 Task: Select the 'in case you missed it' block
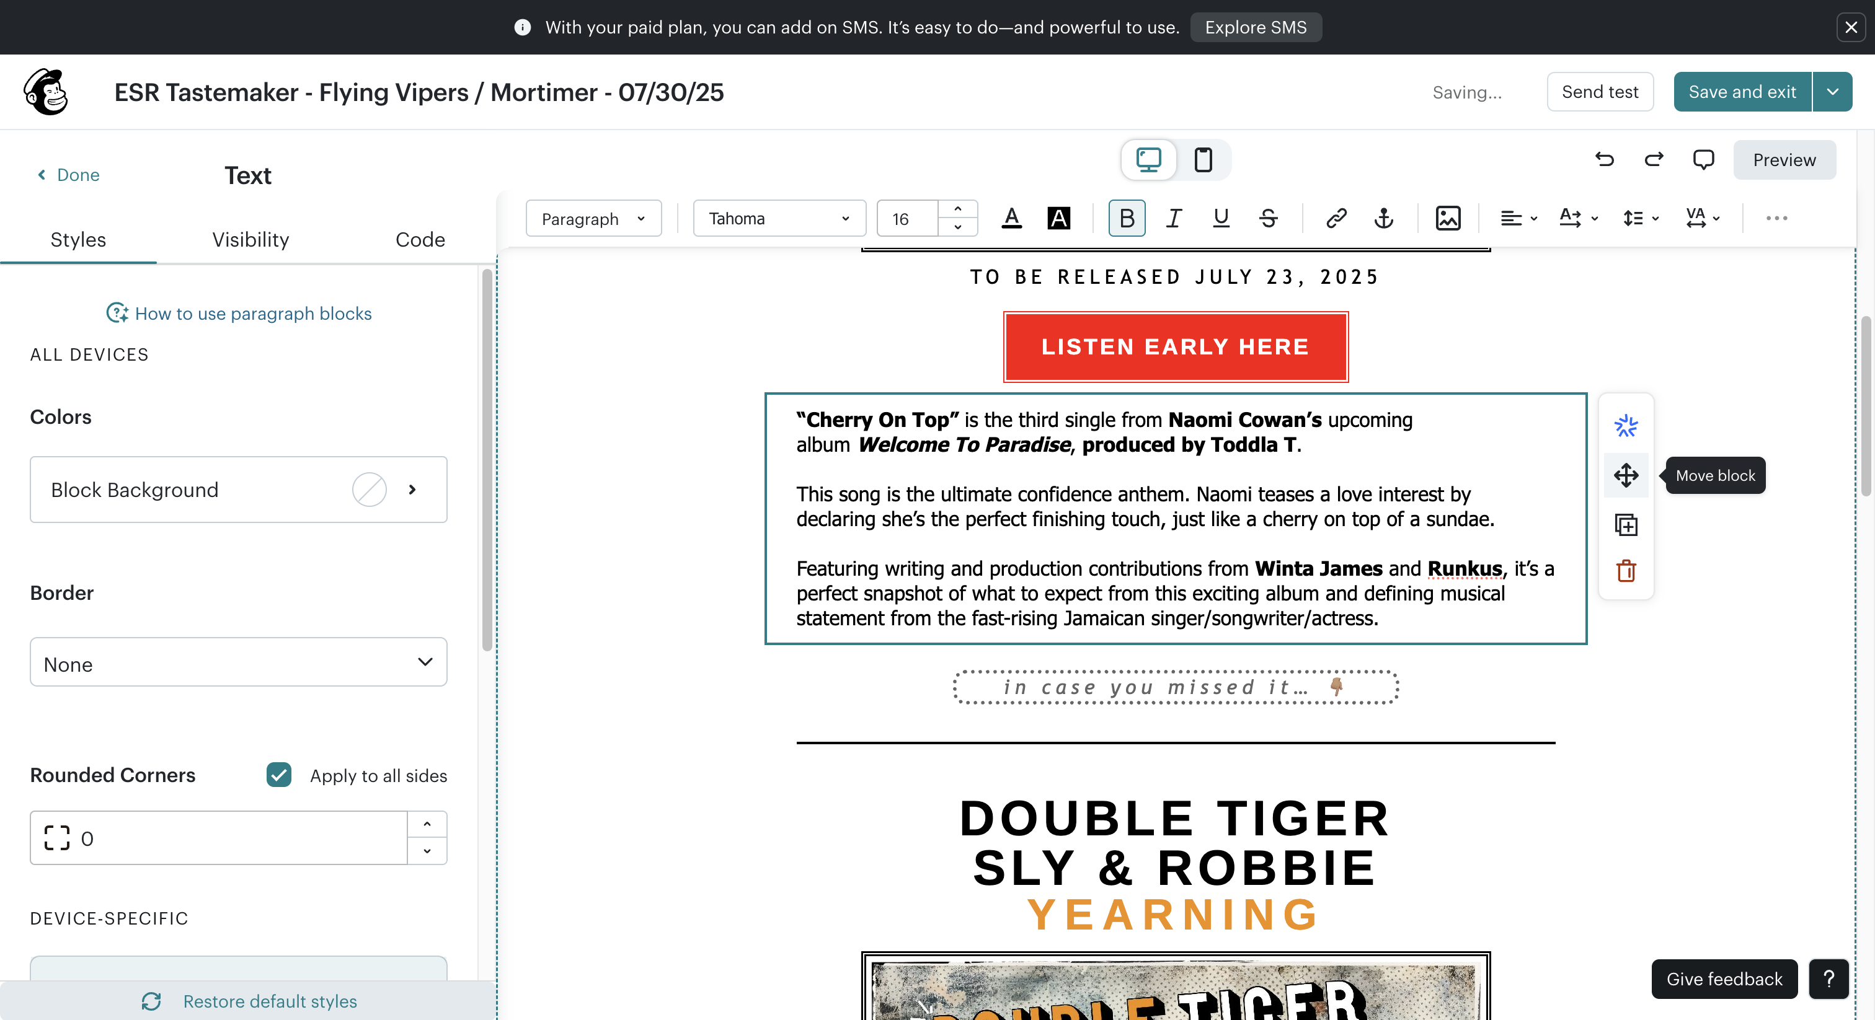[1176, 687]
